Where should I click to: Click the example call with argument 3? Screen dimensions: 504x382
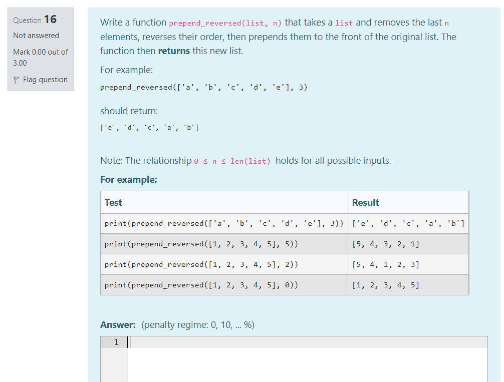[203, 87]
